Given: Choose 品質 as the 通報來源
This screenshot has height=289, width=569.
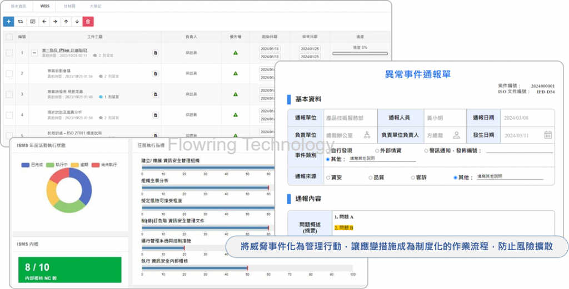Looking at the screenshot, I should point(371,178).
